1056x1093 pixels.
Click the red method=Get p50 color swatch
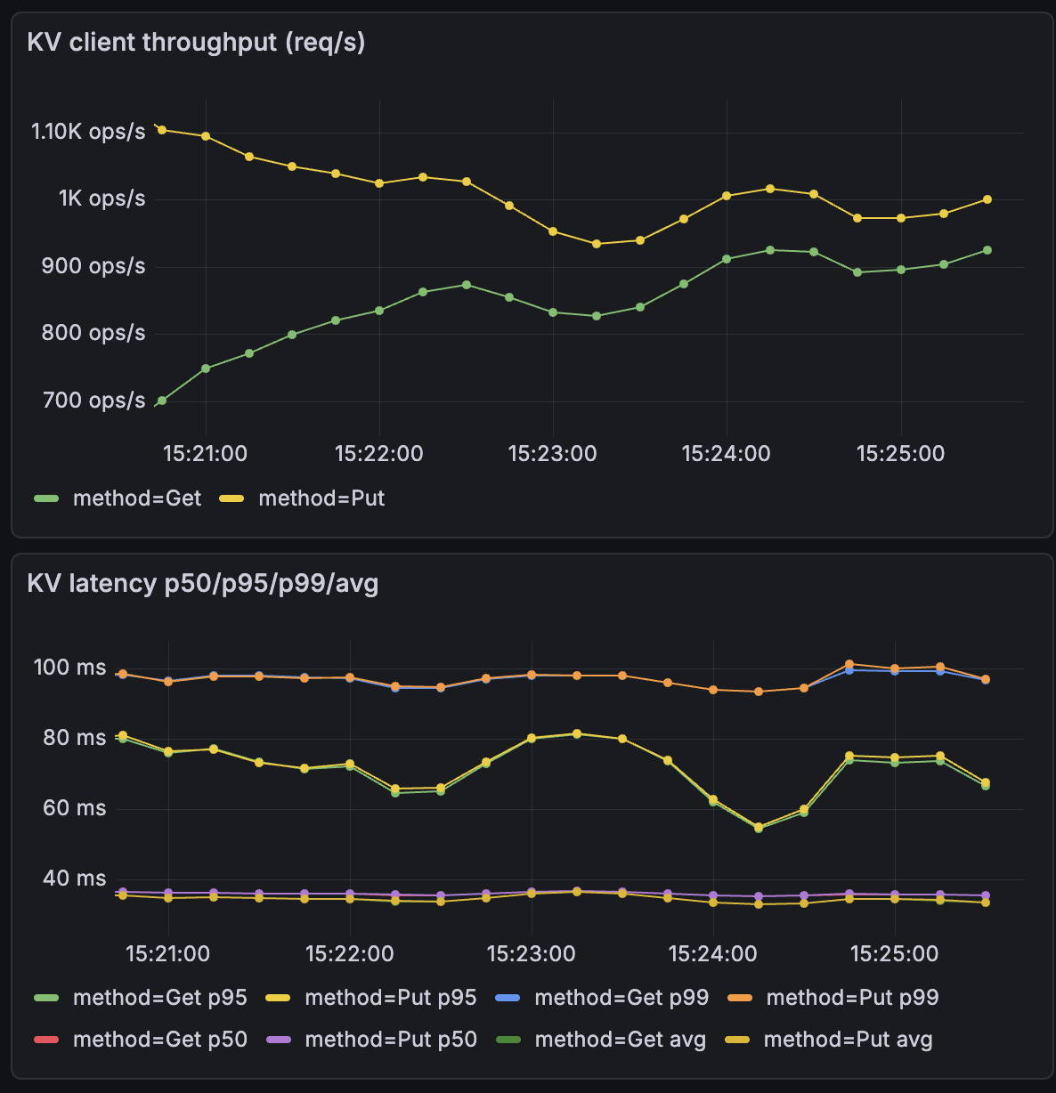tap(46, 1040)
